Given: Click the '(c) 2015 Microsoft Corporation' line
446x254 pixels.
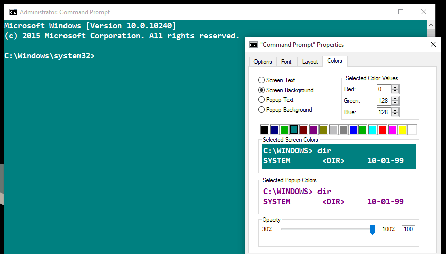Looking at the screenshot, I should tap(122, 36).
